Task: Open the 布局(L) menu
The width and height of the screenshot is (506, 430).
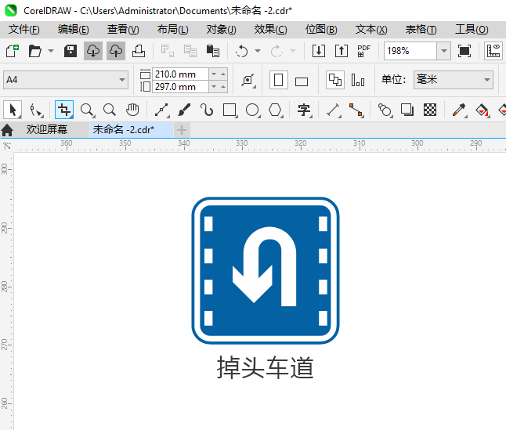Action: pyautogui.click(x=172, y=29)
